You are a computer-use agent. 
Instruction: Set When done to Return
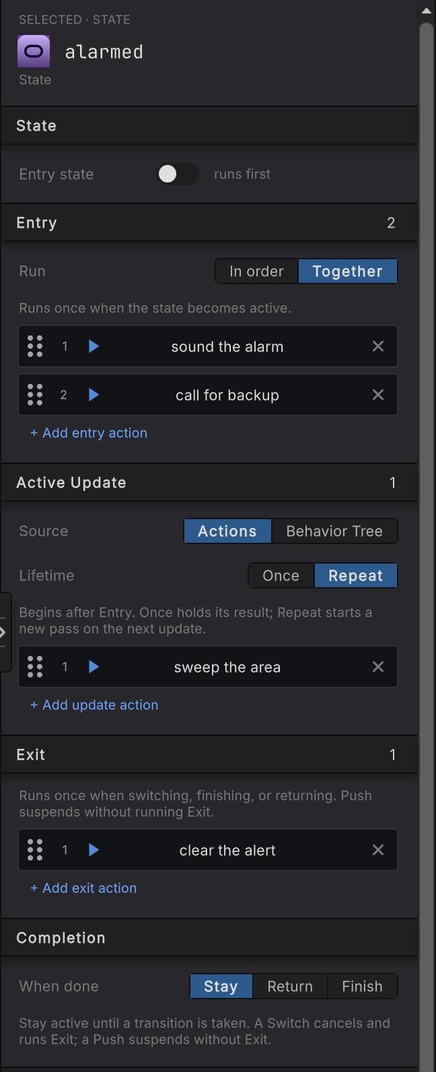click(x=290, y=986)
